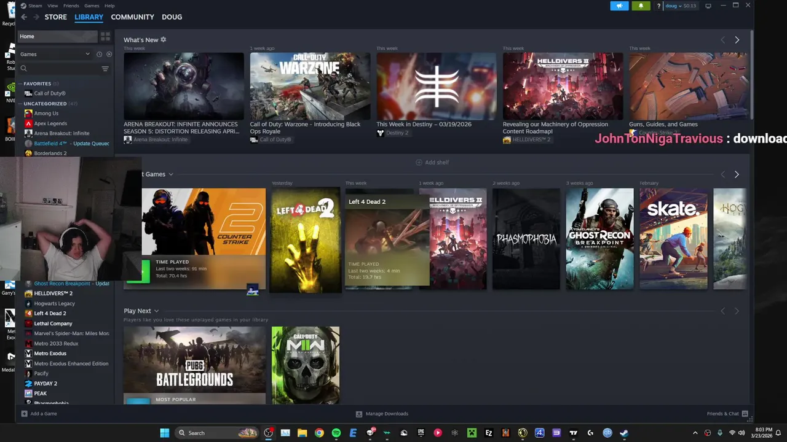Open the View menu
Screen dimensions: 787x442
point(53,6)
